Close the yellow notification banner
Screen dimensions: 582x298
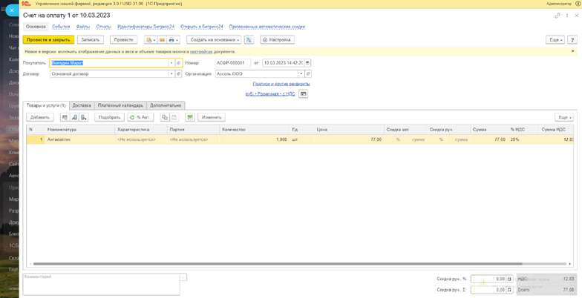tap(572, 51)
